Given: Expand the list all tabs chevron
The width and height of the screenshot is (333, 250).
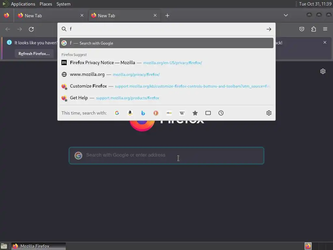Looking at the screenshot, I should pos(286,15).
